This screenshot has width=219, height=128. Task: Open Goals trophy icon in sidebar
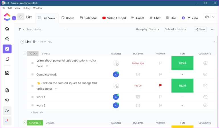[7, 100]
